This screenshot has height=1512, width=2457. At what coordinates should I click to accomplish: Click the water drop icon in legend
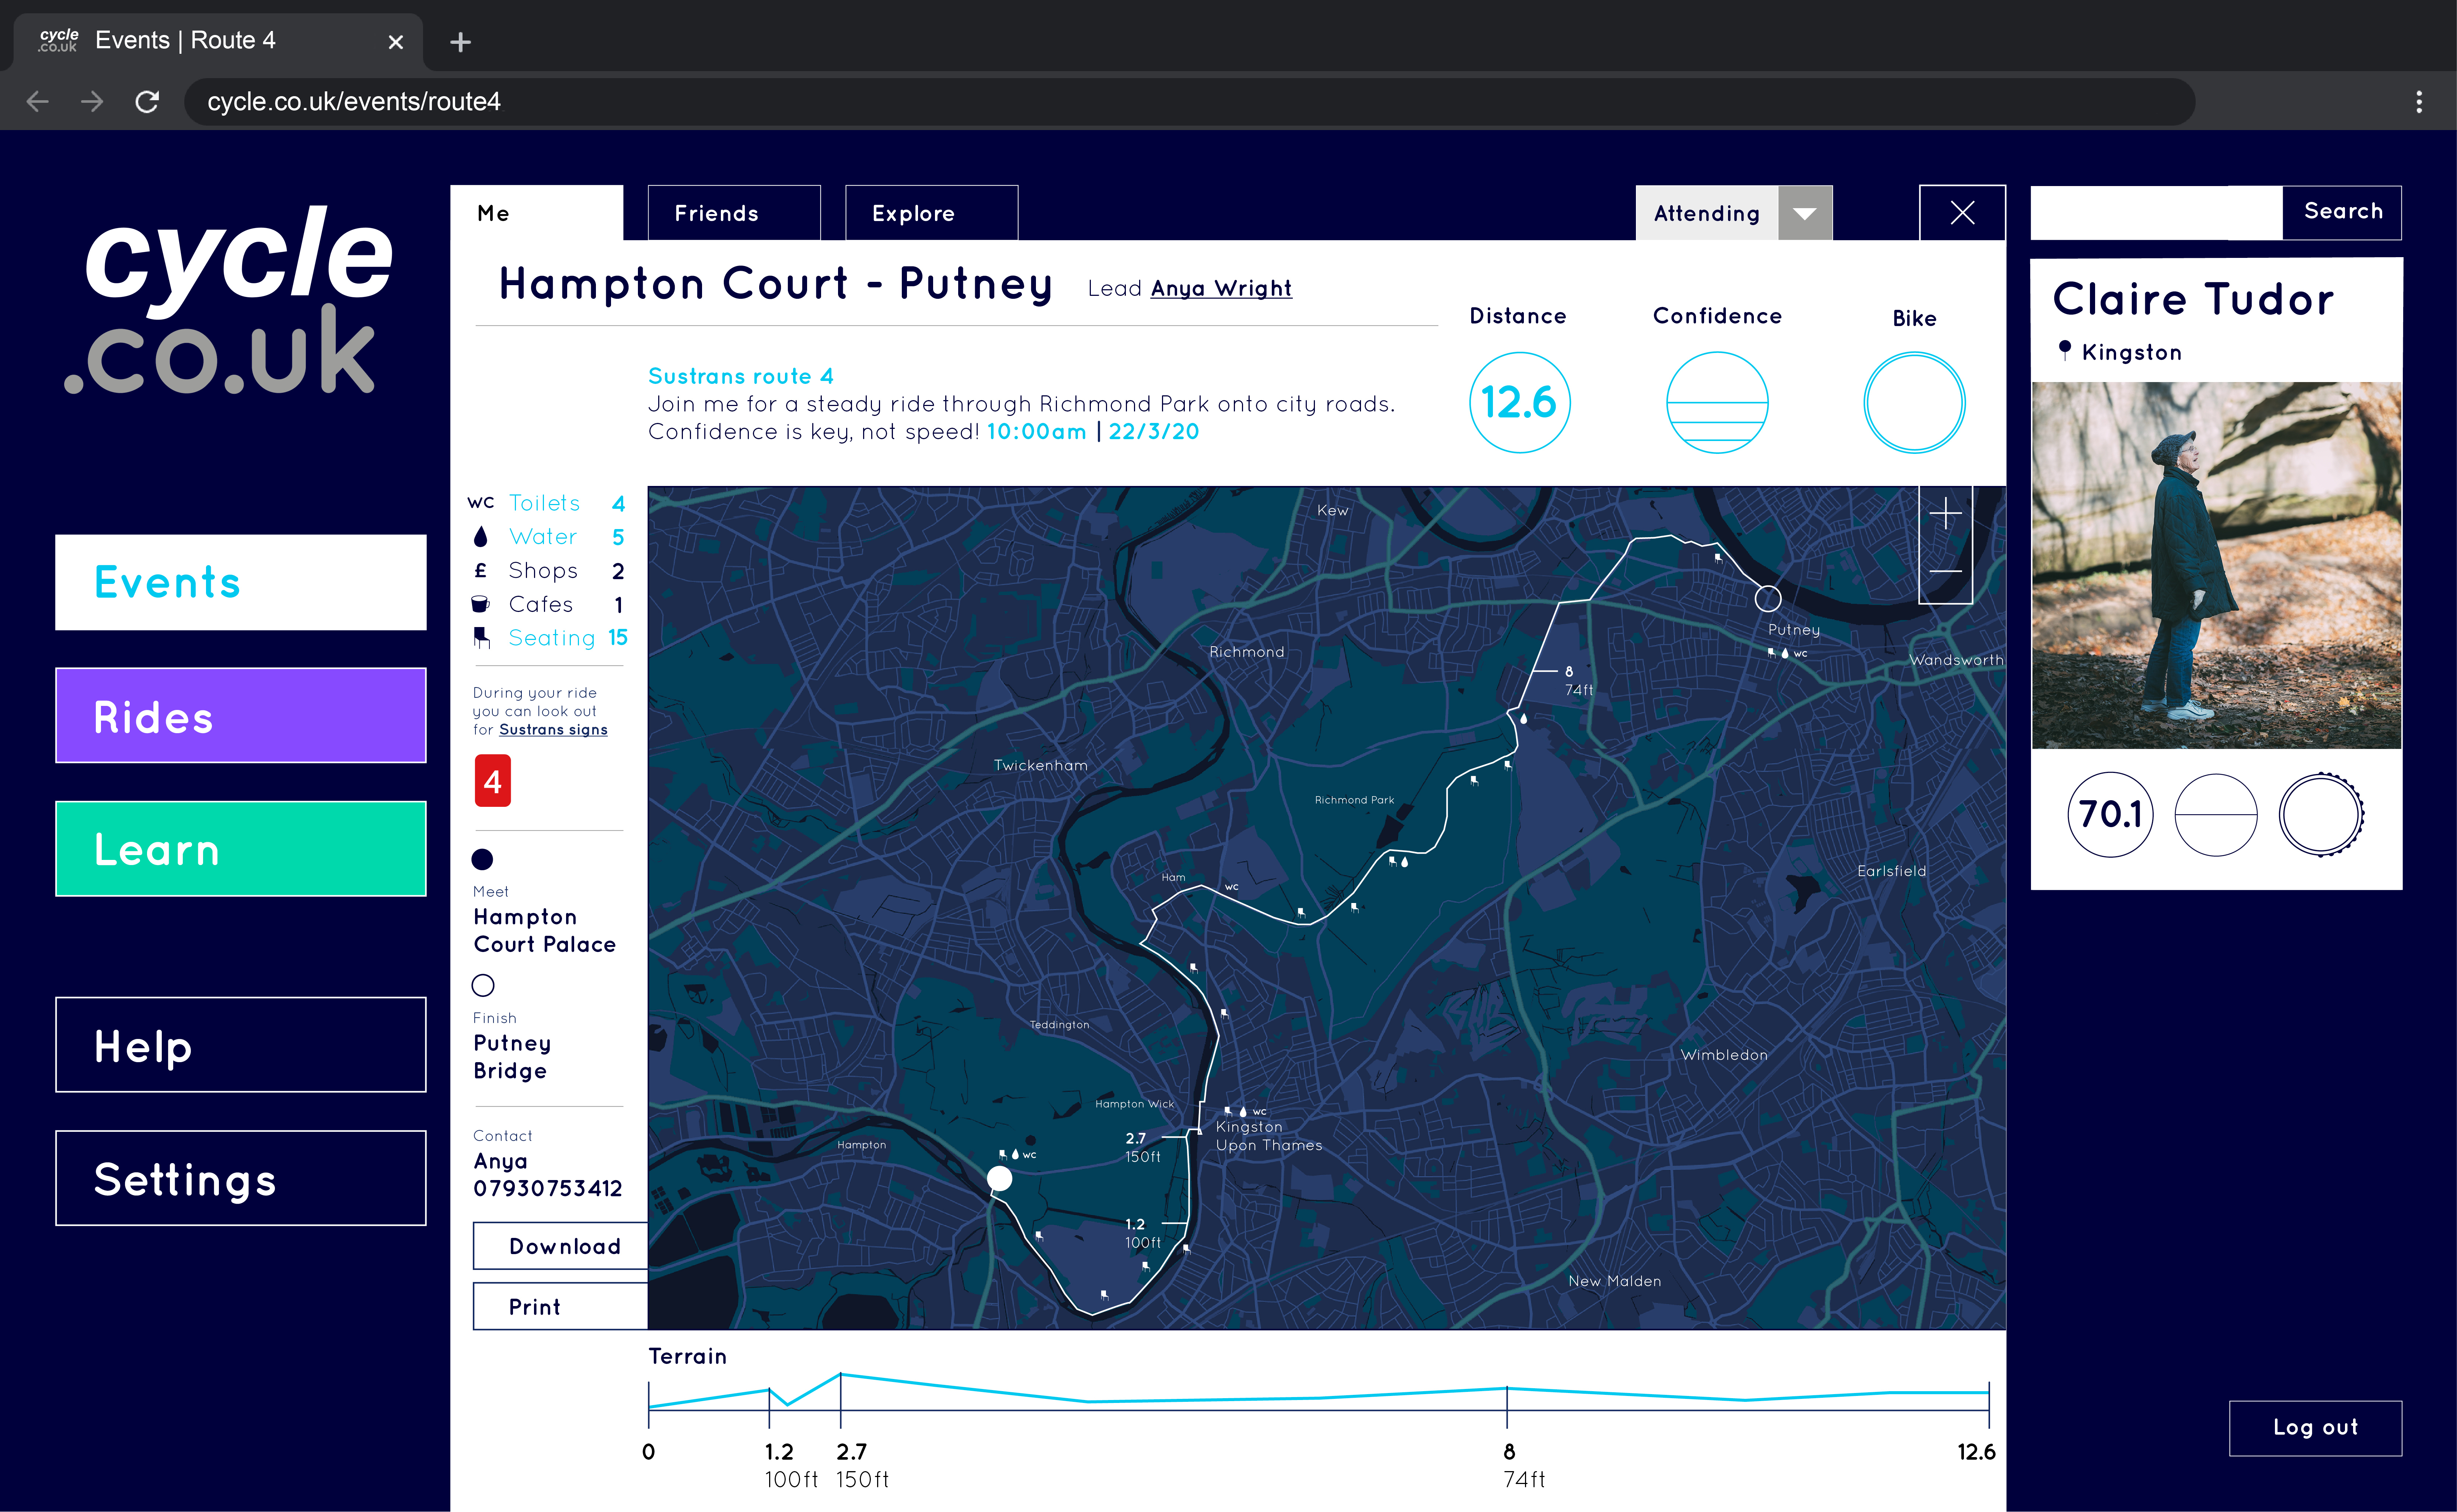[x=481, y=537]
